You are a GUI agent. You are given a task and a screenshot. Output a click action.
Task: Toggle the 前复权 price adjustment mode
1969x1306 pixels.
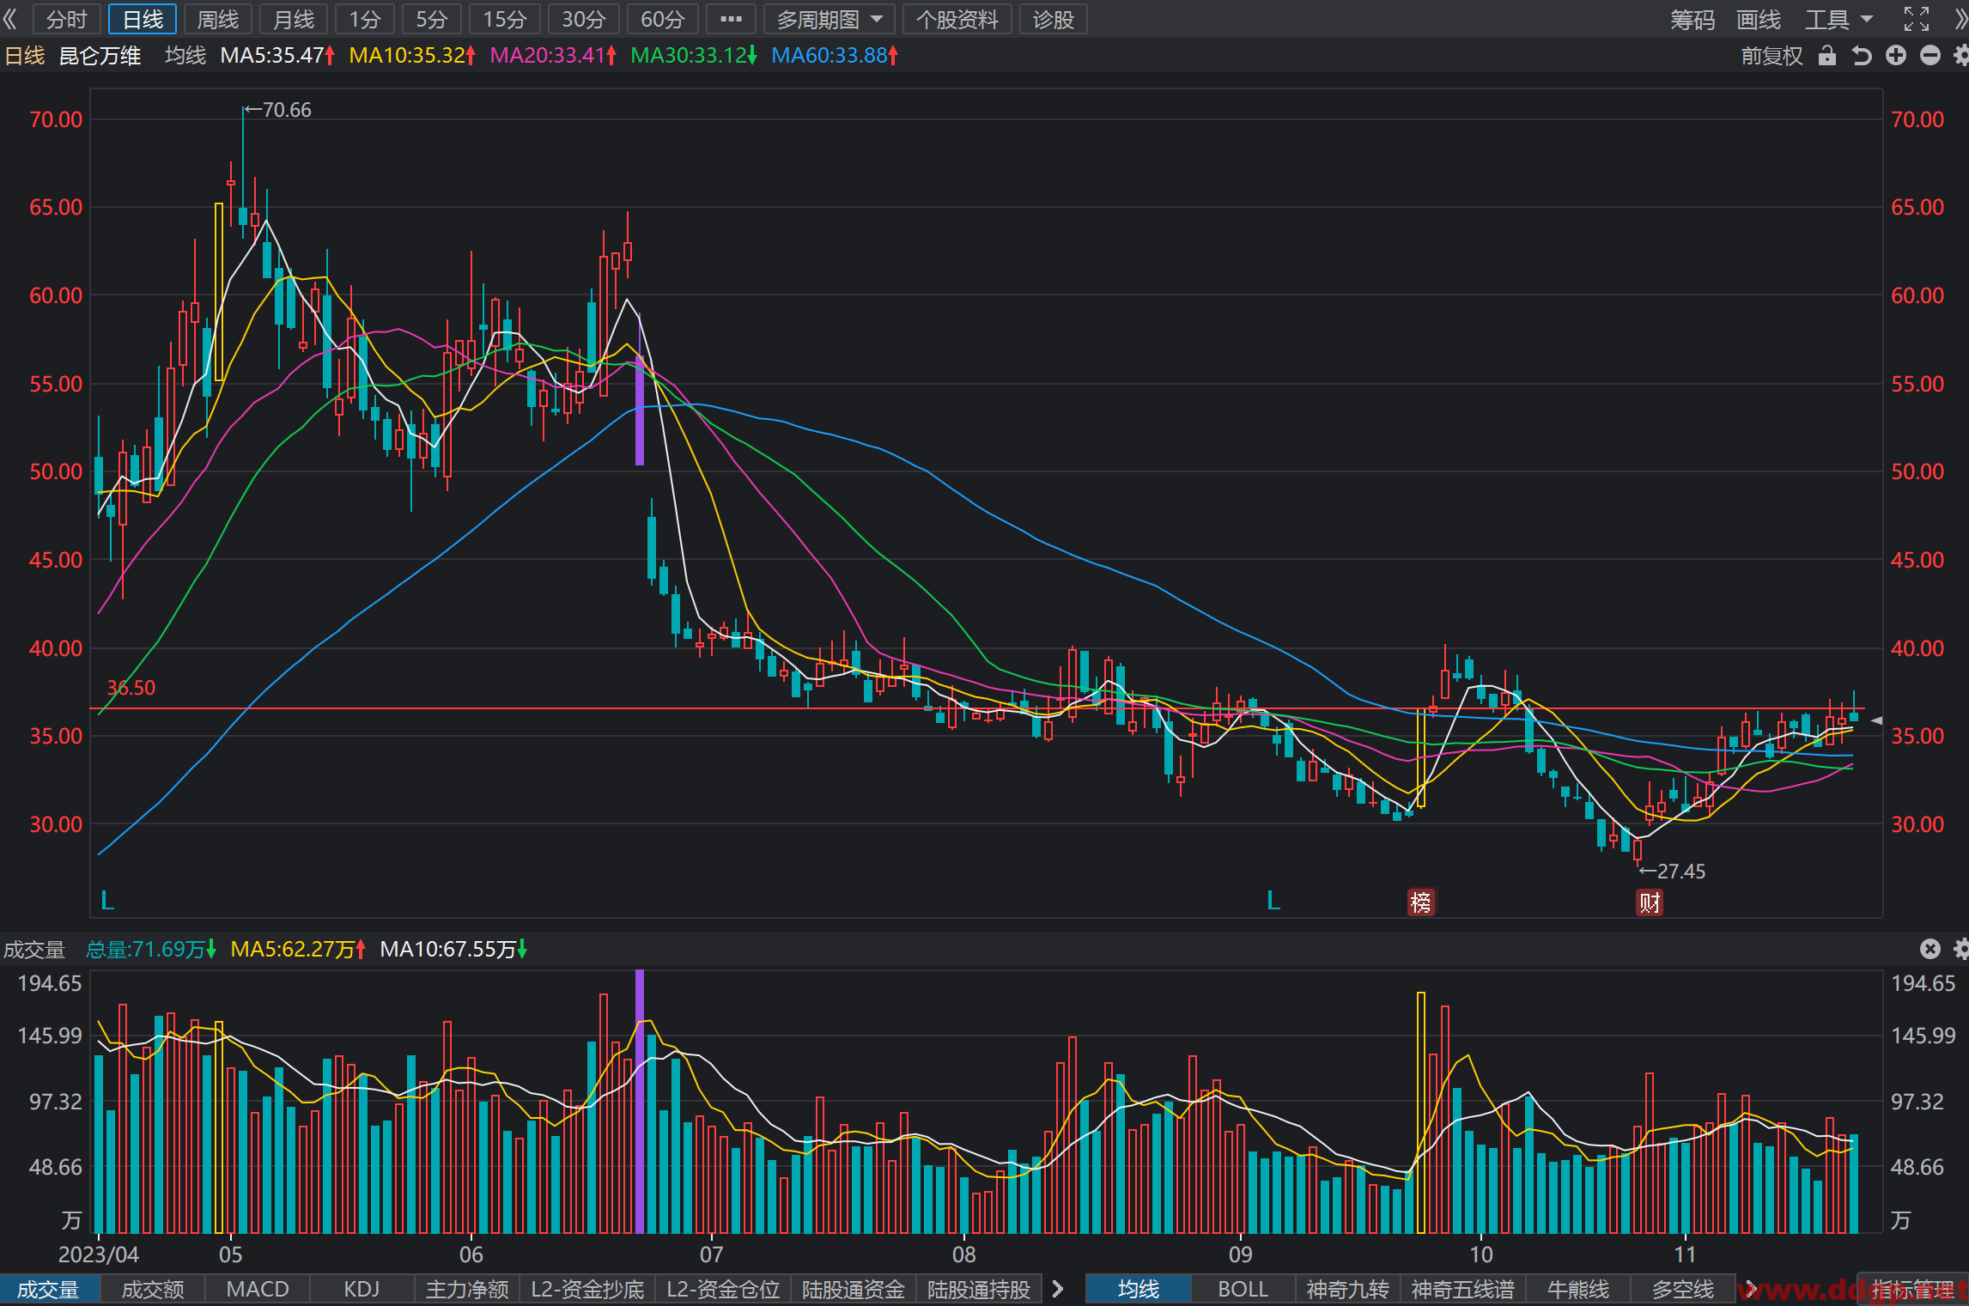point(1771,56)
